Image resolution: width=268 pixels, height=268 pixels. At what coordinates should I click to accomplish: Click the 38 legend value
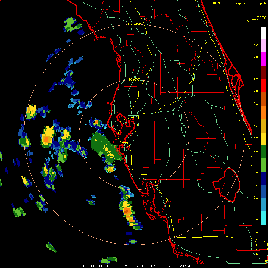[x=256, y=115]
